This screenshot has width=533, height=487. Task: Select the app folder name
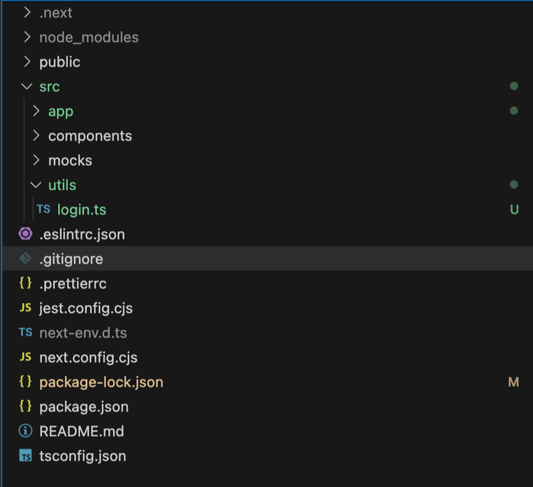click(60, 111)
